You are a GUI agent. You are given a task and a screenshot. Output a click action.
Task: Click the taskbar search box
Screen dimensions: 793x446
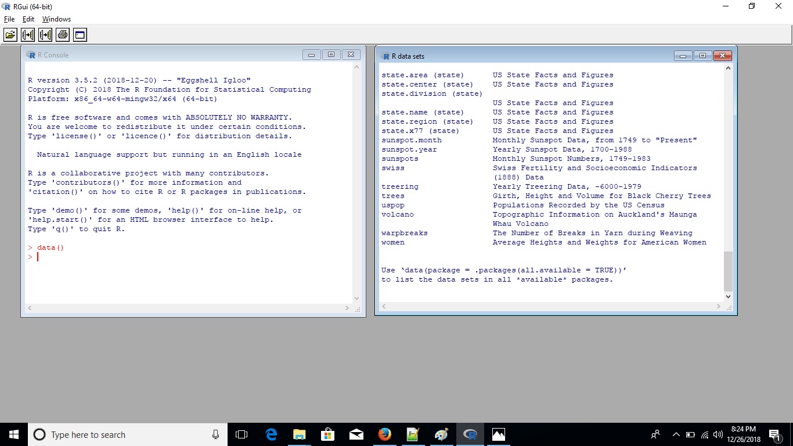(x=127, y=434)
